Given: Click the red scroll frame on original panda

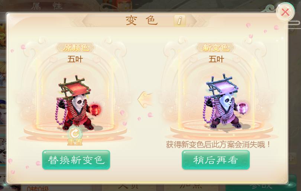Looking at the screenshot, I should click(74, 87).
